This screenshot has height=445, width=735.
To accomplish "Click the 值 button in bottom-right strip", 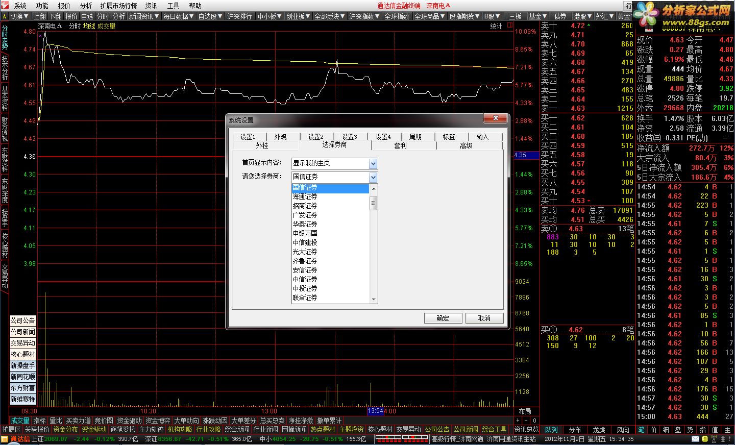I will point(715,430).
